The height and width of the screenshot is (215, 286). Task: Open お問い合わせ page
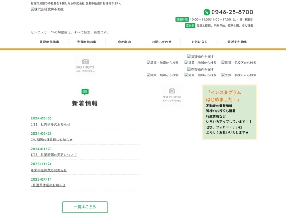point(162,42)
